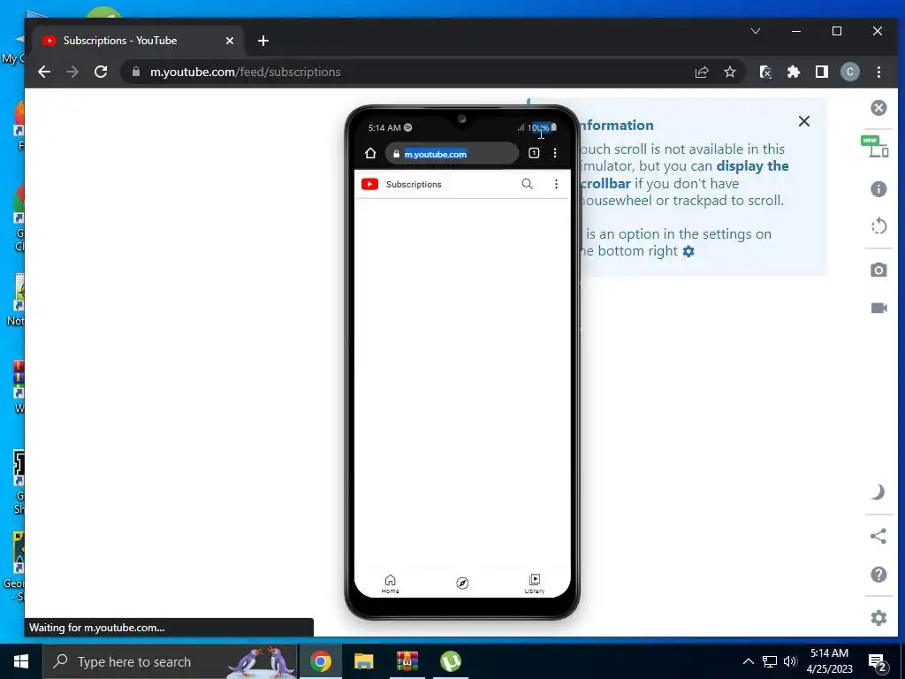Open uTorrent from the taskbar
Image resolution: width=905 pixels, height=679 pixels.
click(450, 661)
